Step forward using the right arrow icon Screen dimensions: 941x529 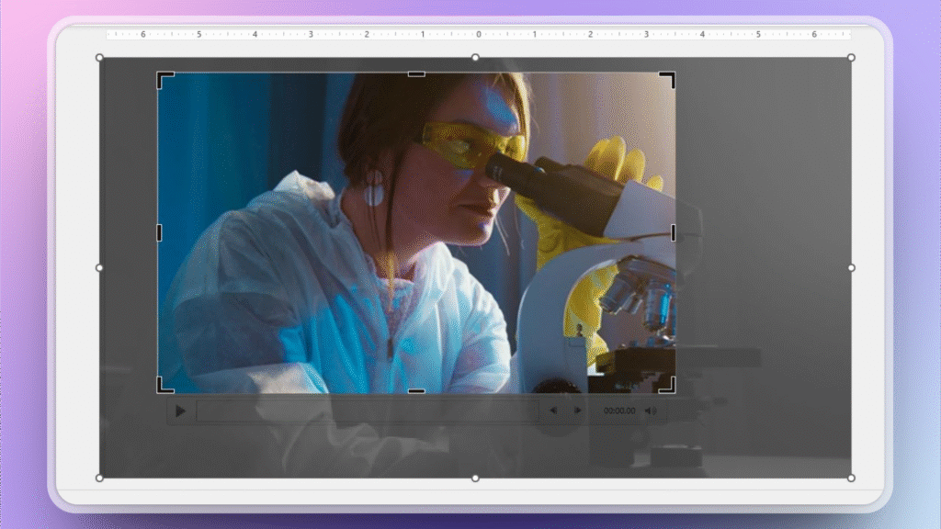tap(576, 411)
